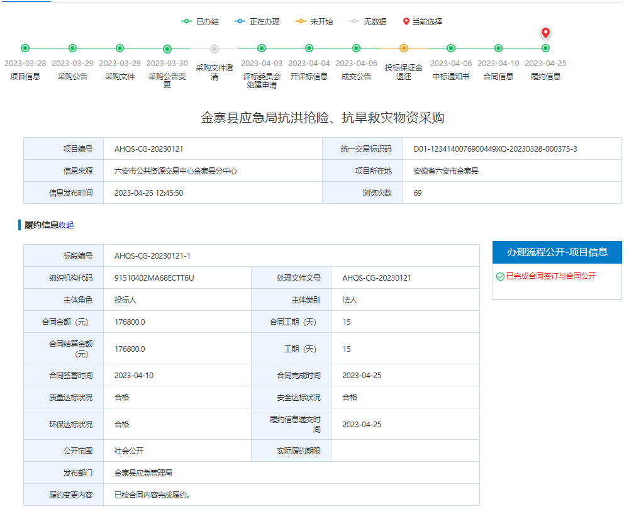Click the 发布部门 value 金寨县应急管理局
629x526 pixels.
click(x=143, y=473)
